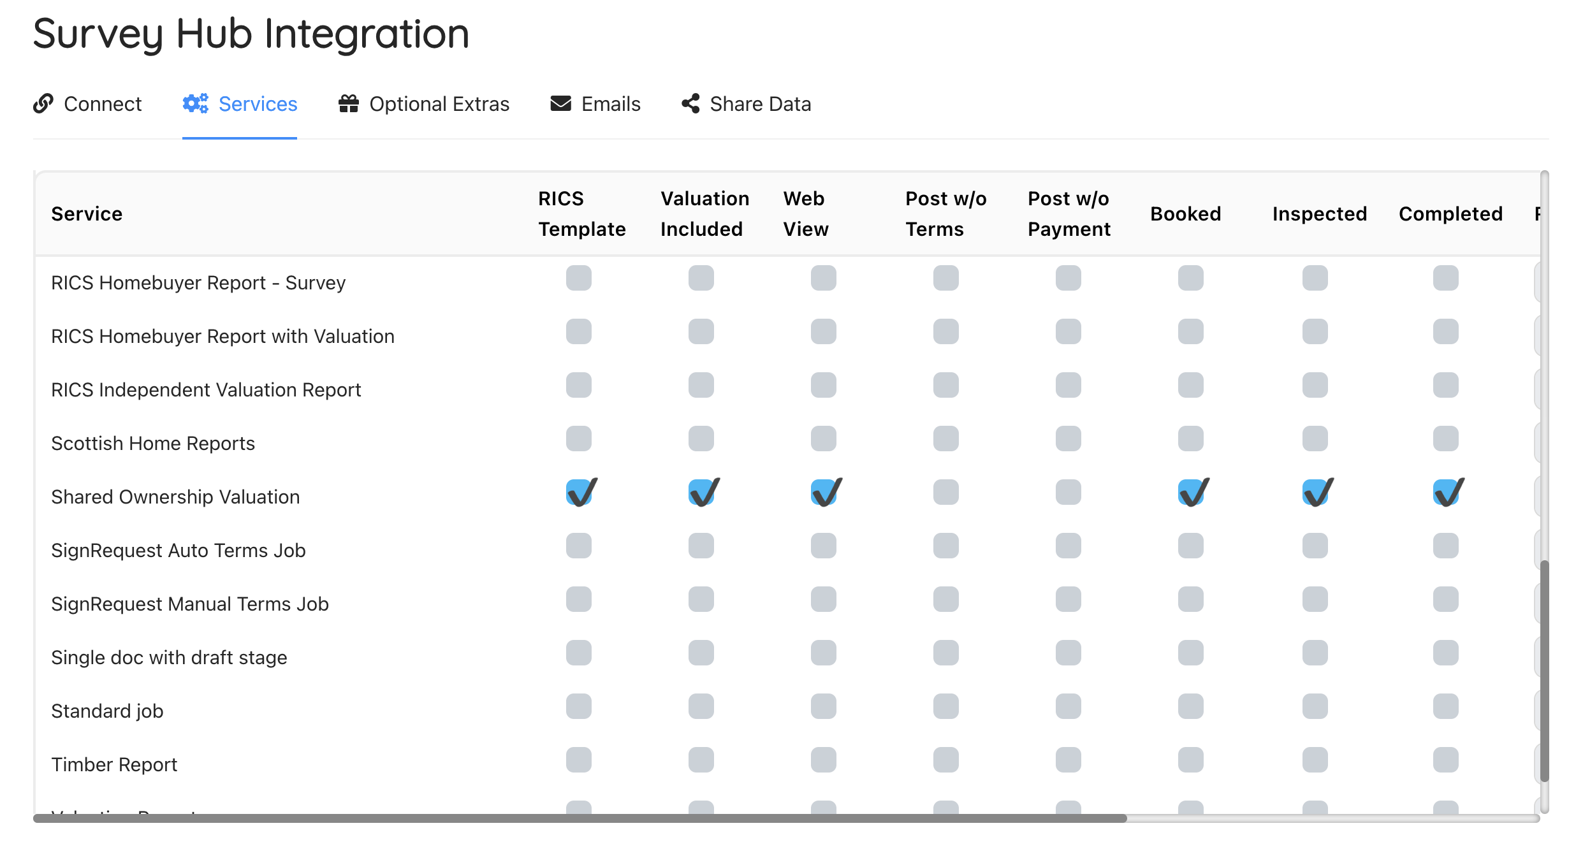This screenshot has width=1576, height=849.
Task: Open the Optional Extras tab
Action: (x=439, y=104)
